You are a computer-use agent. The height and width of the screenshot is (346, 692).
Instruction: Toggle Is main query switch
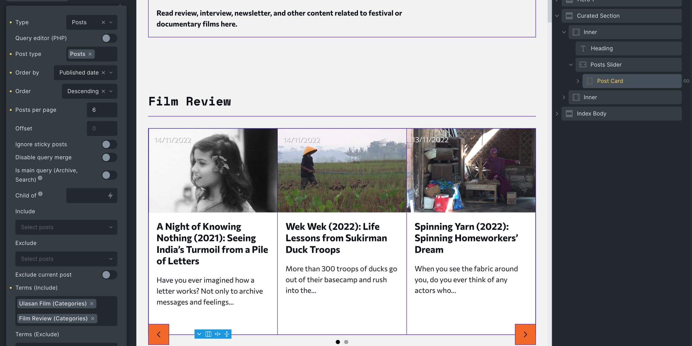click(109, 175)
